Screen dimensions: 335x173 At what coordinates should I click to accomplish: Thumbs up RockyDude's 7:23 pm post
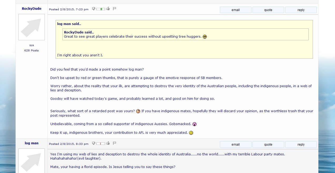click(x=108, y=9)
